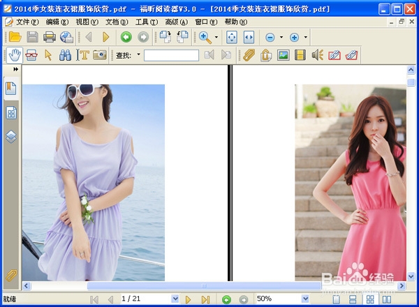Find previous match button beside search box
The height and width of the screenshot is (307, 419).
[209, 55]
